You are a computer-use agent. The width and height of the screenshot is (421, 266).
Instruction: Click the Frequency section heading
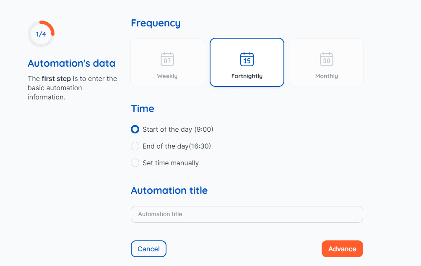coord(156,23)
